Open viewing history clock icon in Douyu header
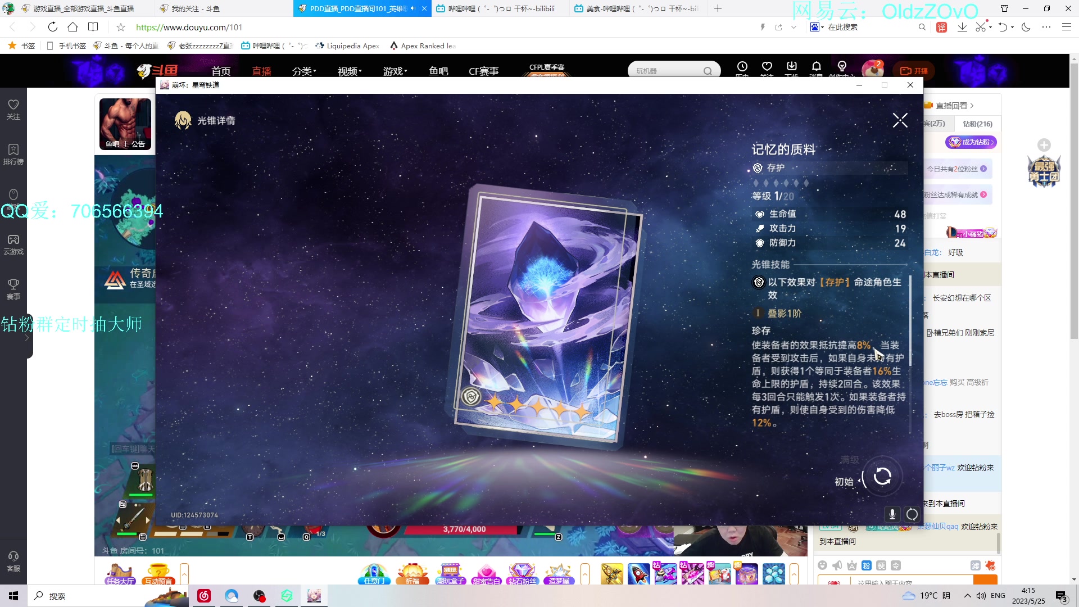Viewport: 1079px width, 607px height. tap(742, 66)
